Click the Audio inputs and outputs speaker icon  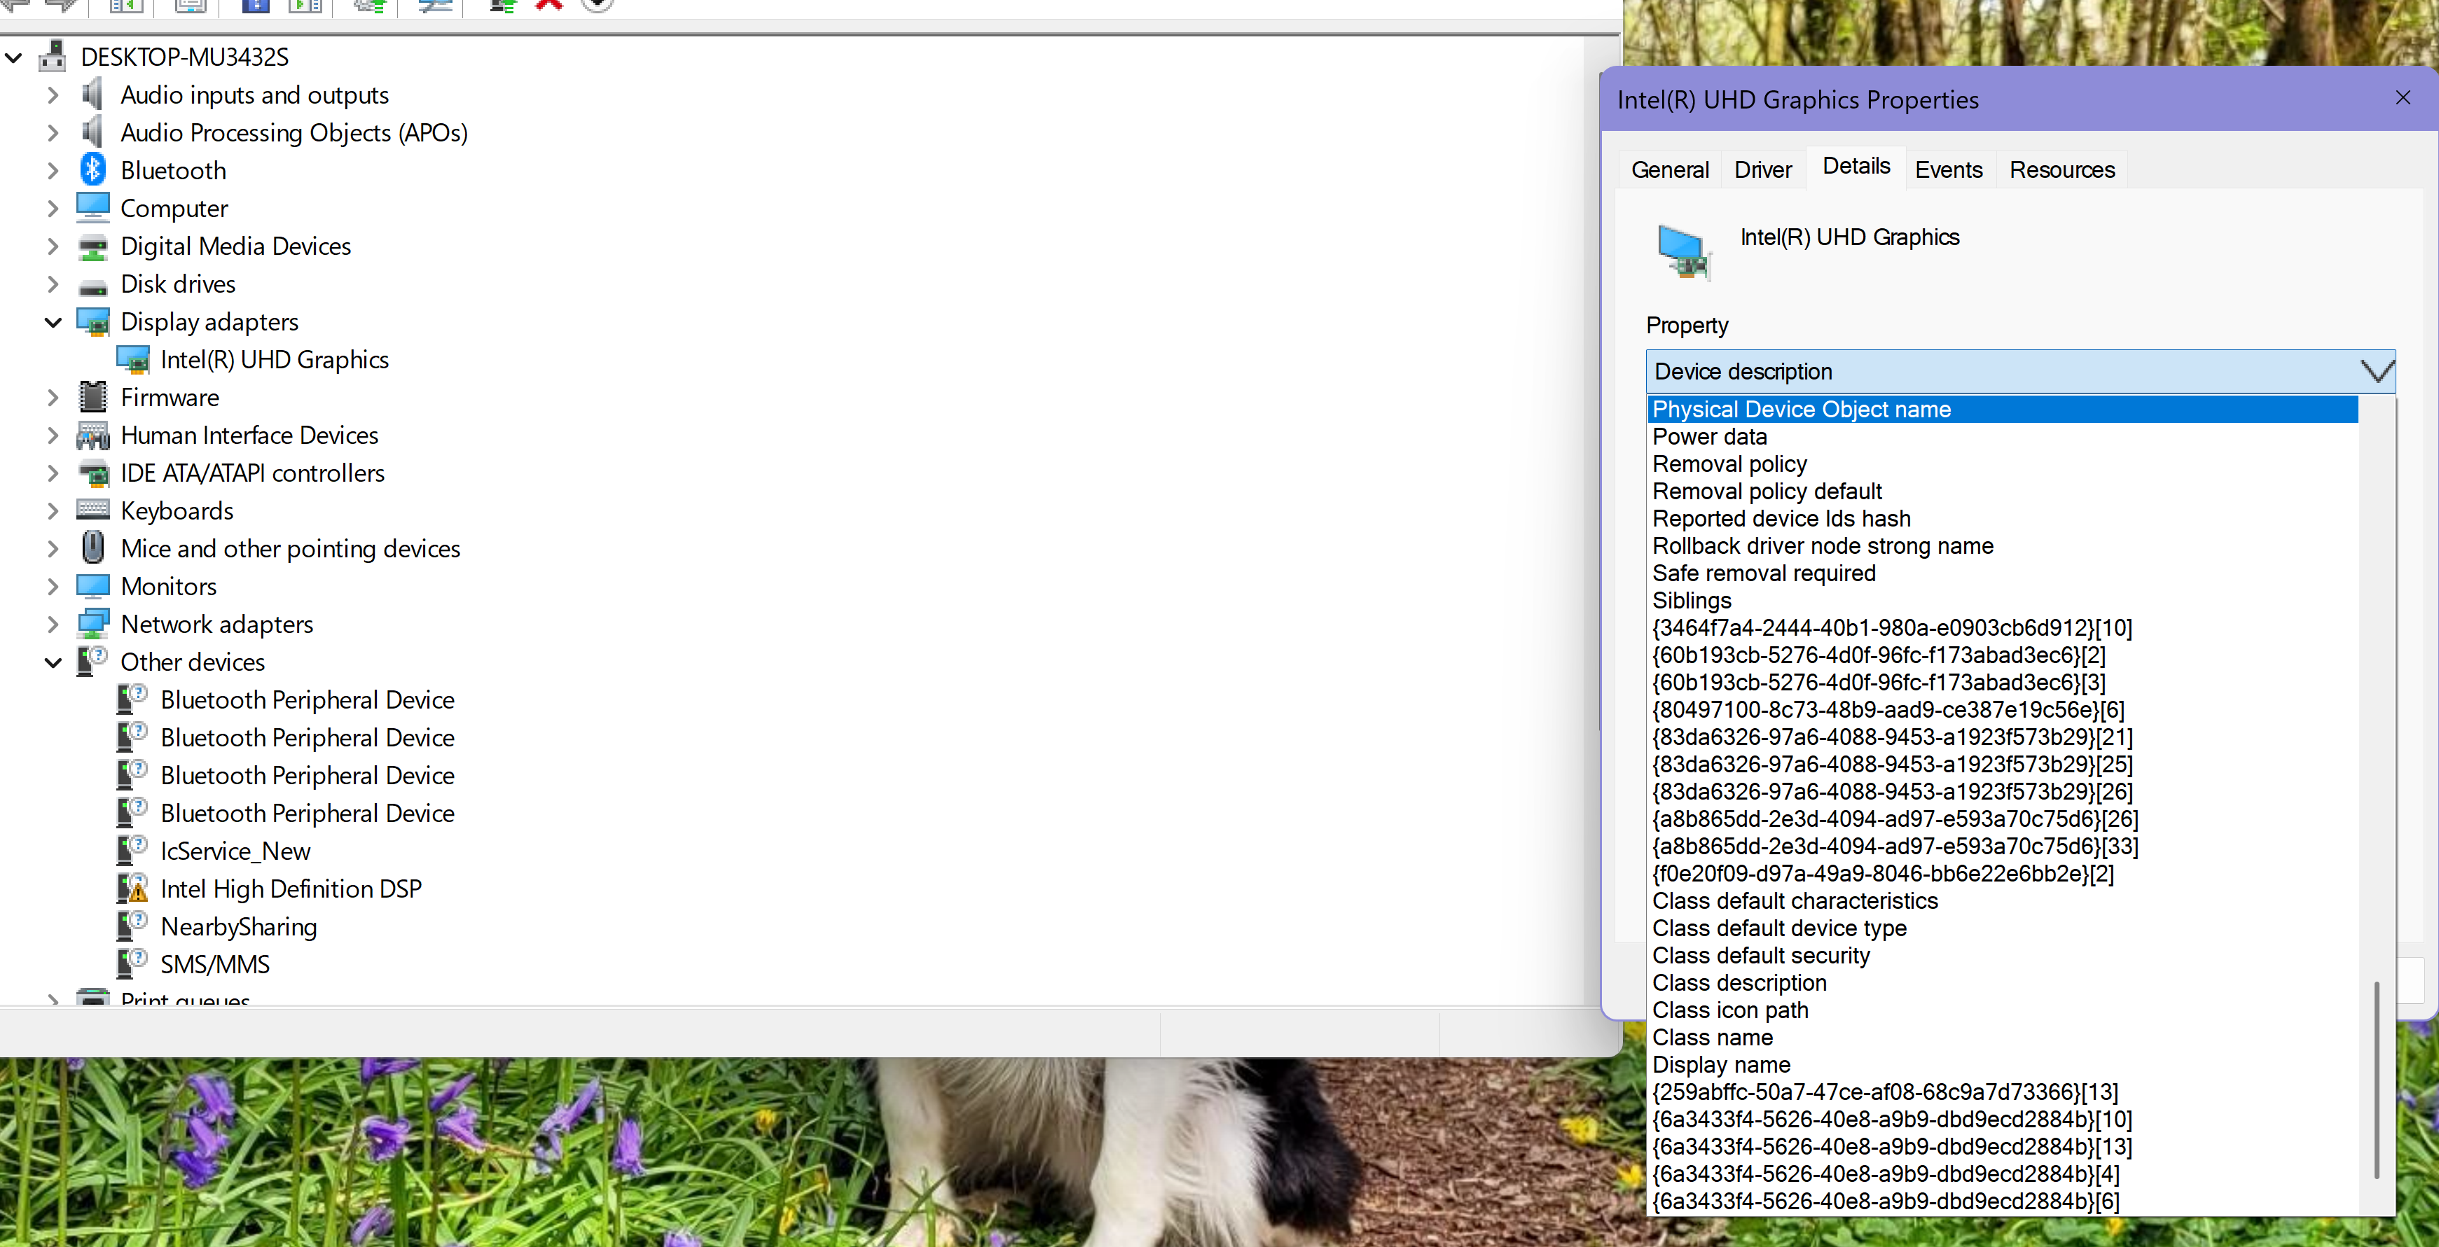[x=92, y=95]
